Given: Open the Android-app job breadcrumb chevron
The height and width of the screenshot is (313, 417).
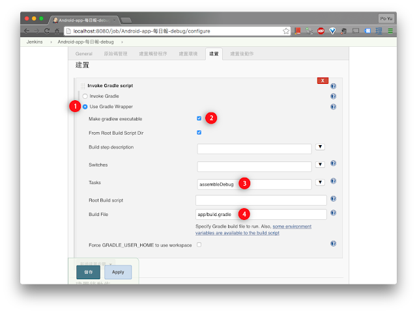Looking at the screenshot, I should [x=122, y=42].
